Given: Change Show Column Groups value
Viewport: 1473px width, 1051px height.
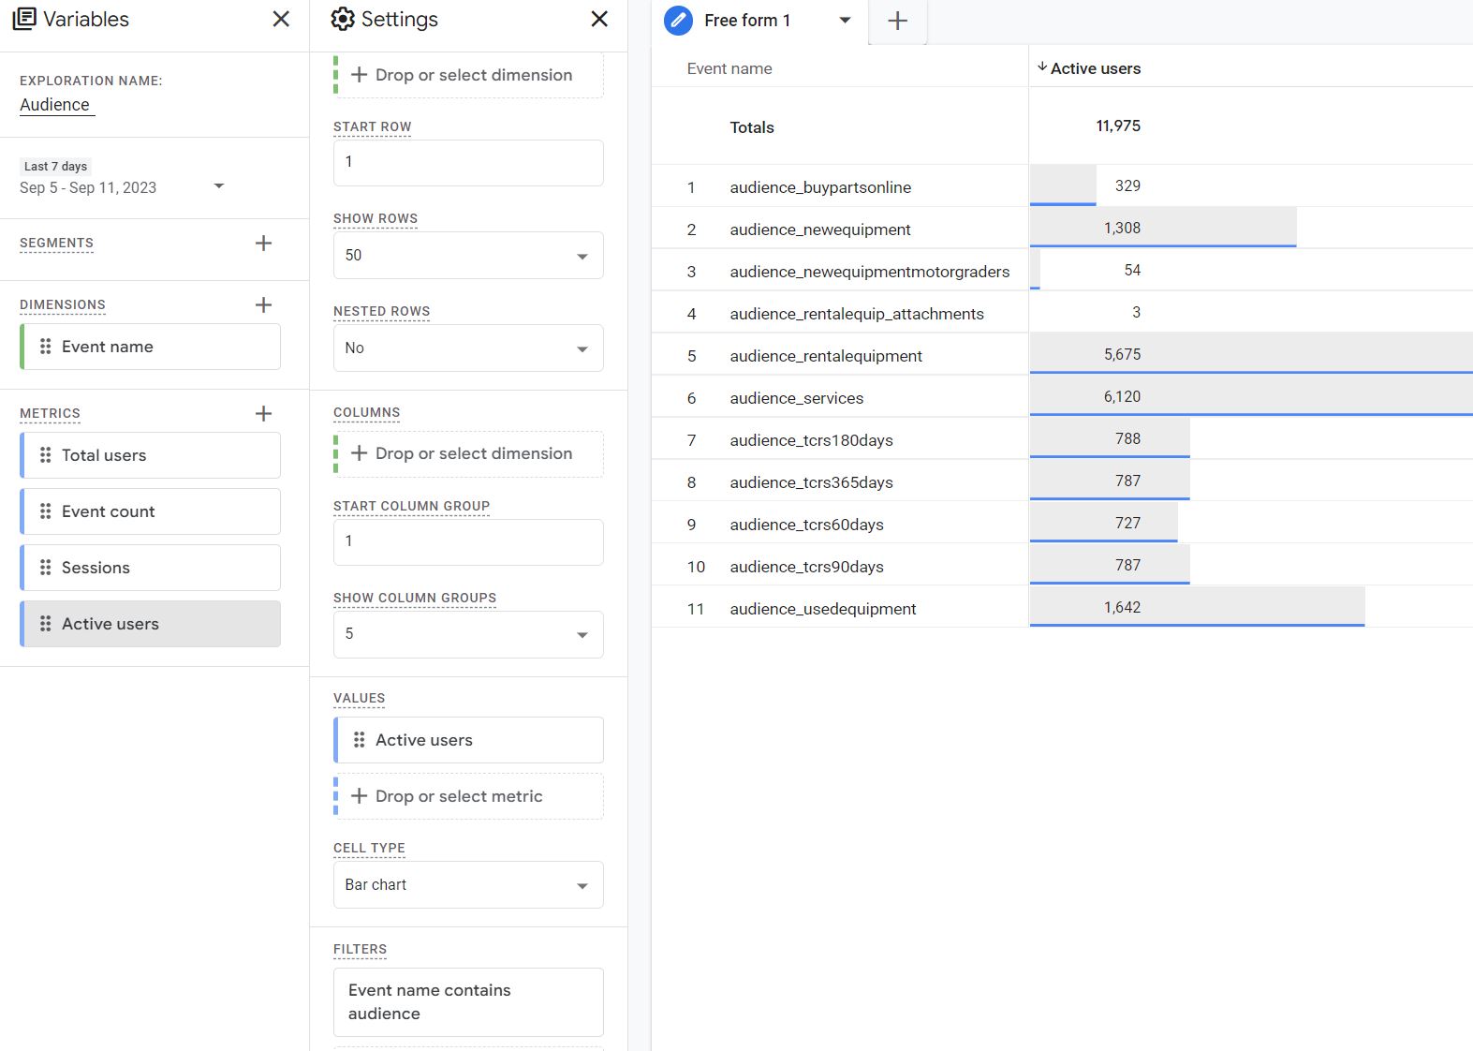Looking at the screenshot, I should [468, 634].
